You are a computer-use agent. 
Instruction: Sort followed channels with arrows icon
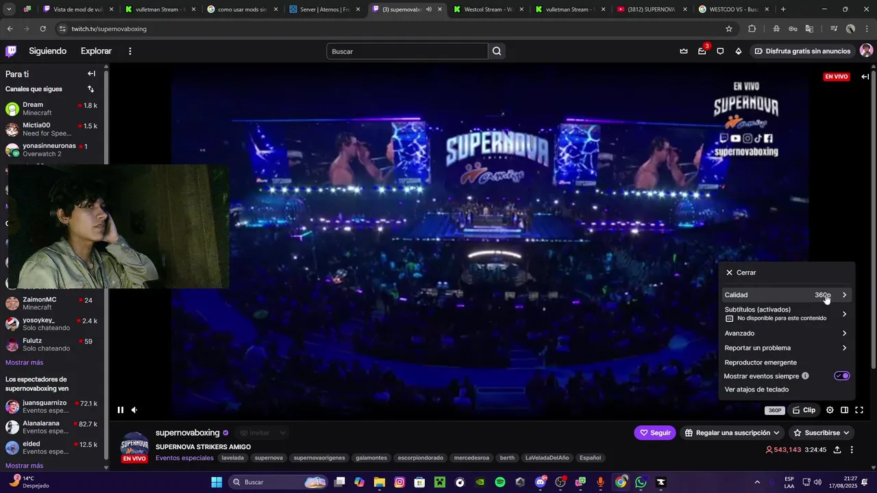[x=90, y=89]
